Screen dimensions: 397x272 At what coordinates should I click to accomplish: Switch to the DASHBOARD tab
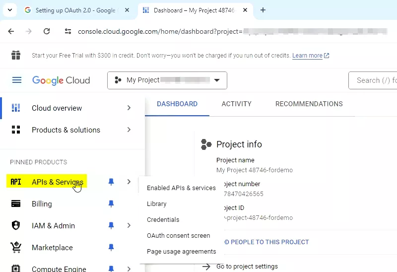click(177, 104)
